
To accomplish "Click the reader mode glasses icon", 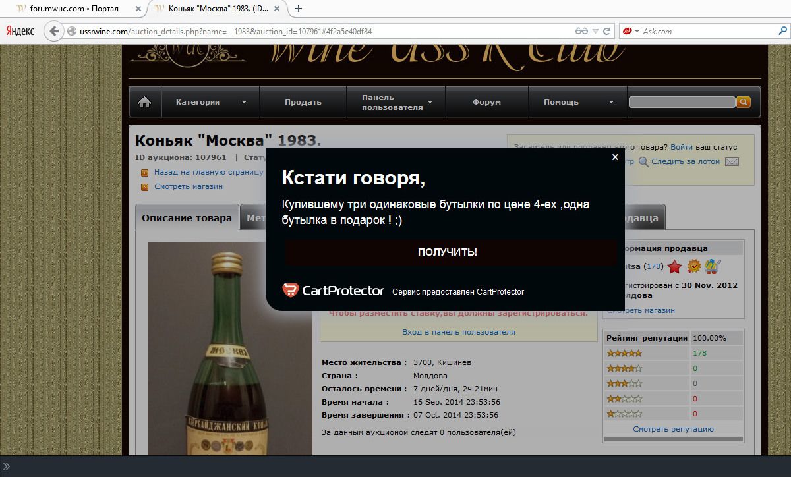I will 581,31.
